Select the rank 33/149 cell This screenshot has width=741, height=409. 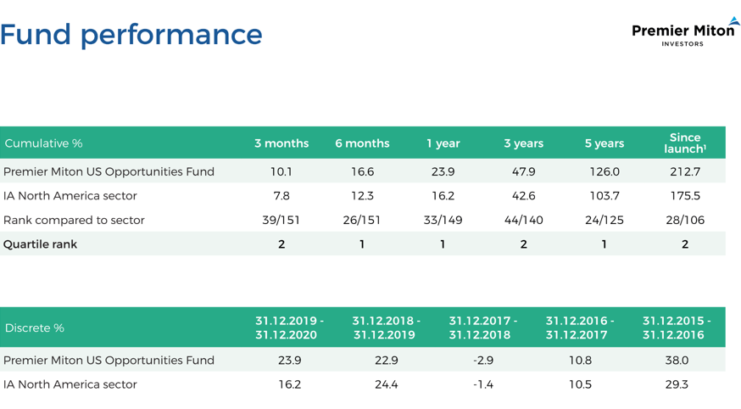pos(443,220)
